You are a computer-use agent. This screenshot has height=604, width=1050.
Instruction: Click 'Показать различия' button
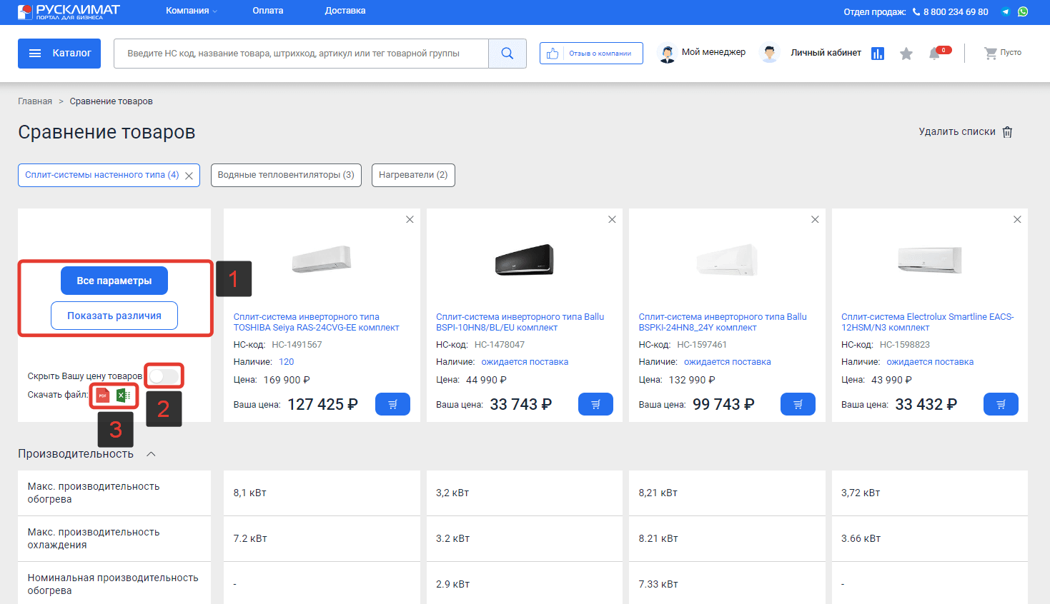tap(114, 316)
